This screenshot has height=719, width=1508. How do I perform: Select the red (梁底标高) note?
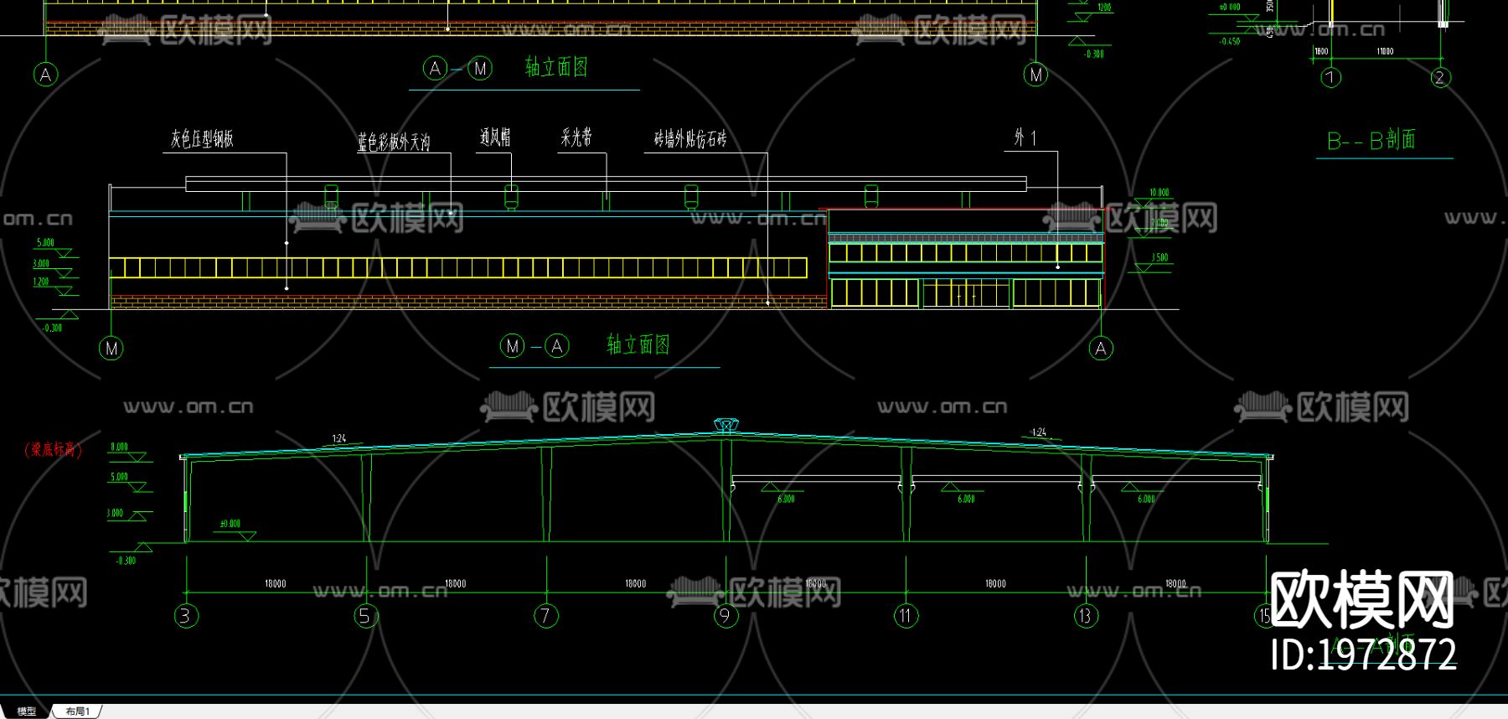pos(54,450)
